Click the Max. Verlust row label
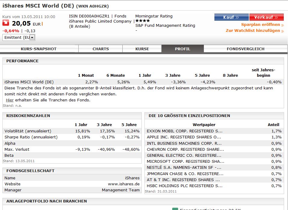The image size is (288, 210). (17, 149)
